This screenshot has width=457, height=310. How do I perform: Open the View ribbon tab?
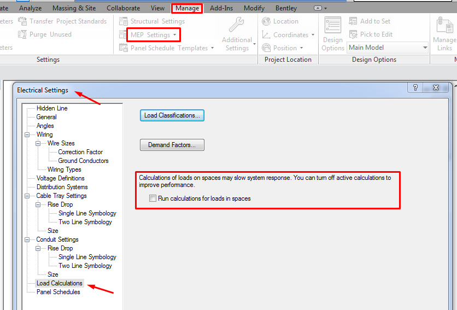point(157,8)
